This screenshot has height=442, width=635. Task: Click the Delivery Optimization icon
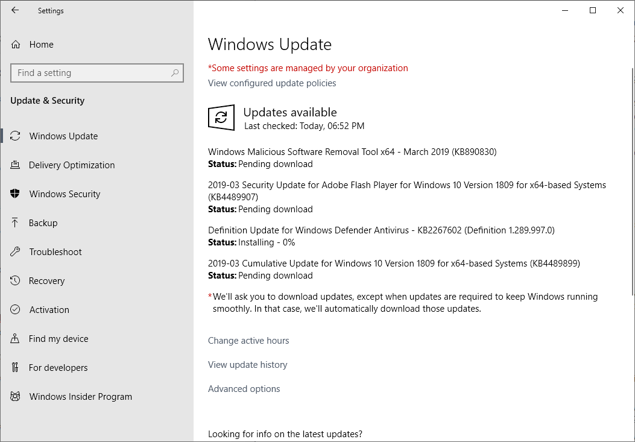(x=15, y=165)
